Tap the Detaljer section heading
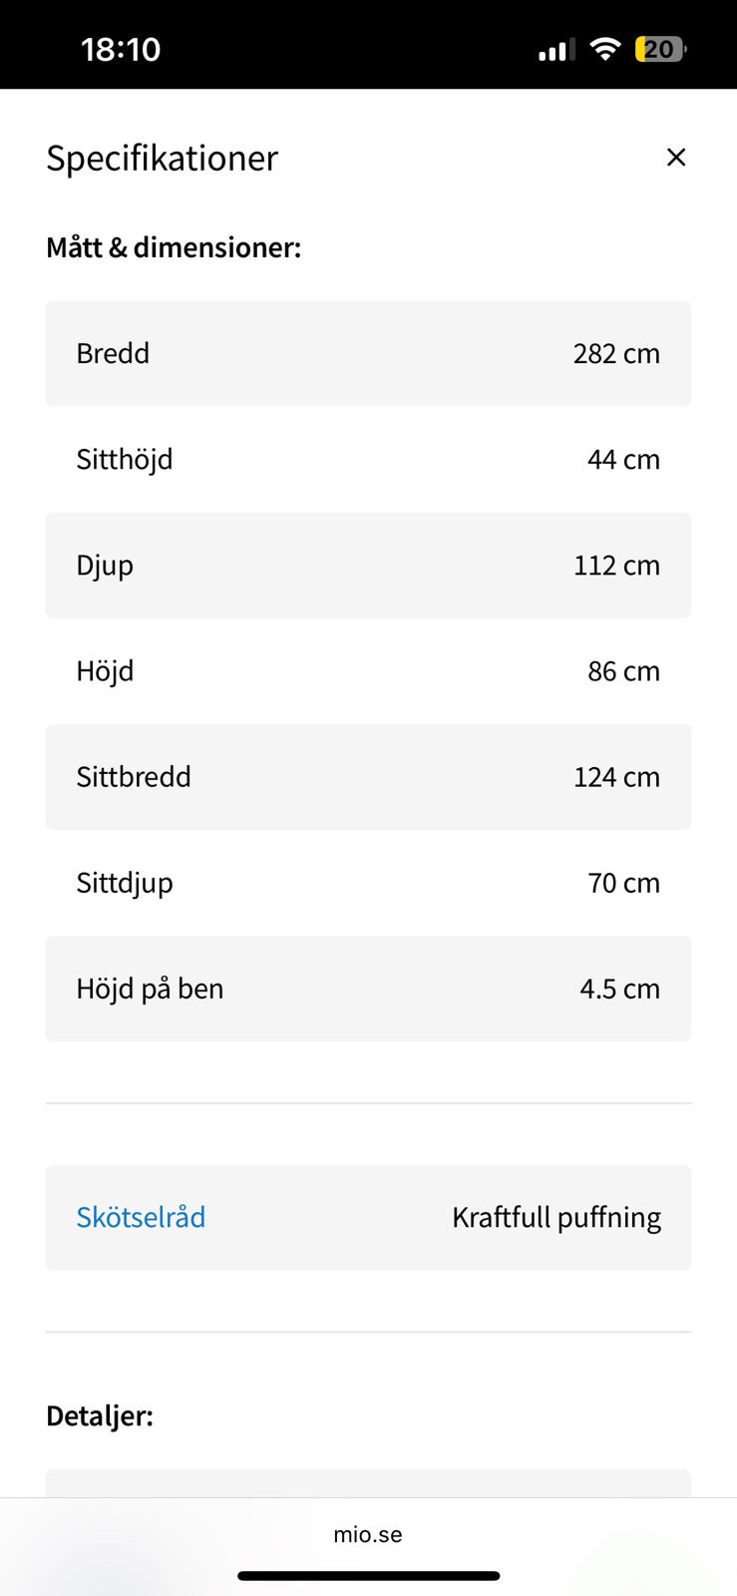Image resolution: width=737 pixels, height=1596 pixels. (x=100, y=1415)
